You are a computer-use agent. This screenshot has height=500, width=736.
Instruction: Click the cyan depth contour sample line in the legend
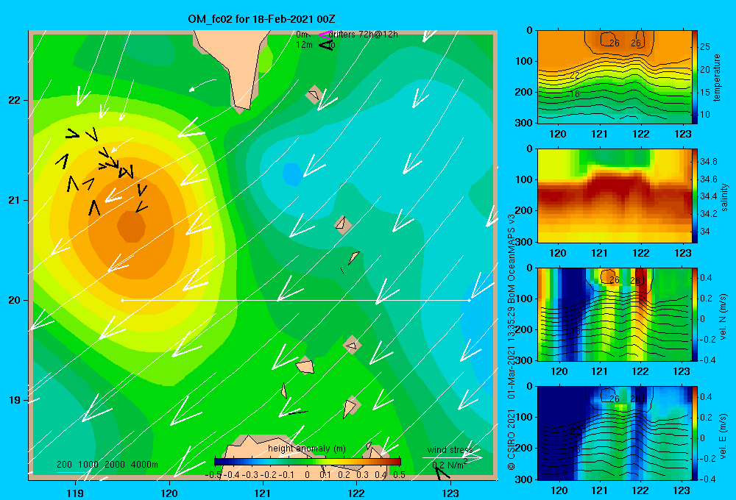pos(72,472)
